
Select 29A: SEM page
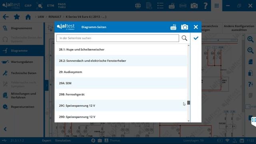pyautogui.click(x=121, y=83)
